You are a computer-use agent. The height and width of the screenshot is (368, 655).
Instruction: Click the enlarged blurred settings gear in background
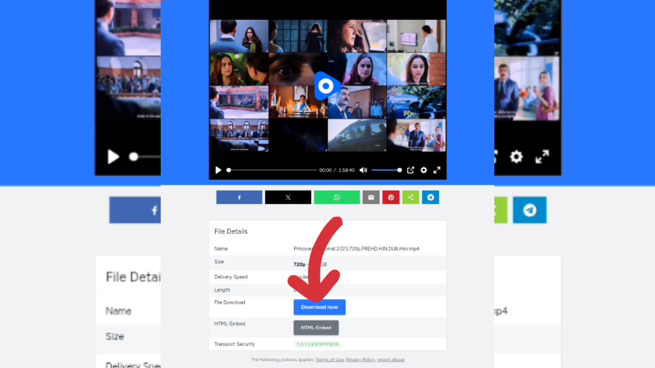click(x=516, y=156)
